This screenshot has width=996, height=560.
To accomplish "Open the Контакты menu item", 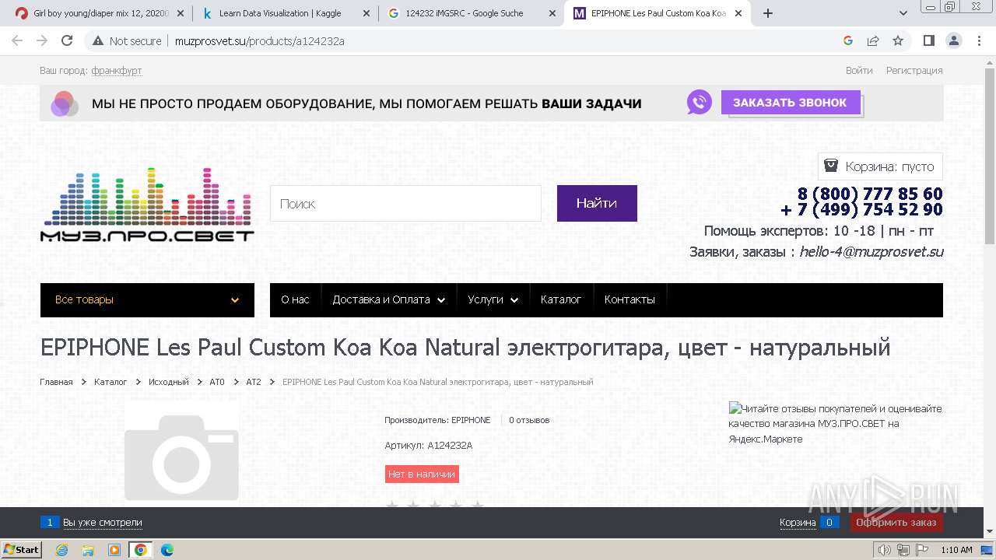I will coord(630,299).
